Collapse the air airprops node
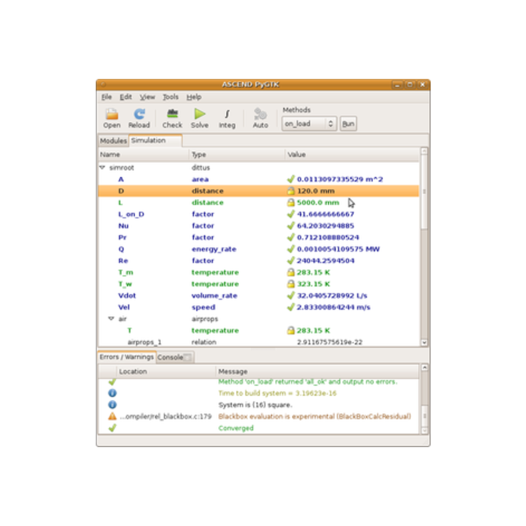This screenshot has height=526, width=526. point(111,319)
